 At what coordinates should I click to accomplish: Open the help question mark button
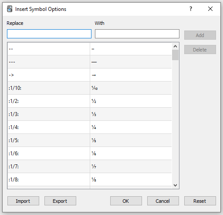(191, 9)
